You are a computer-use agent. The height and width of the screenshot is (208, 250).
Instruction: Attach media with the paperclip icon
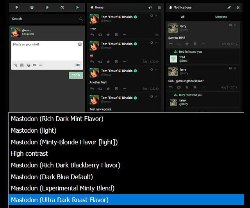point(16,65)
